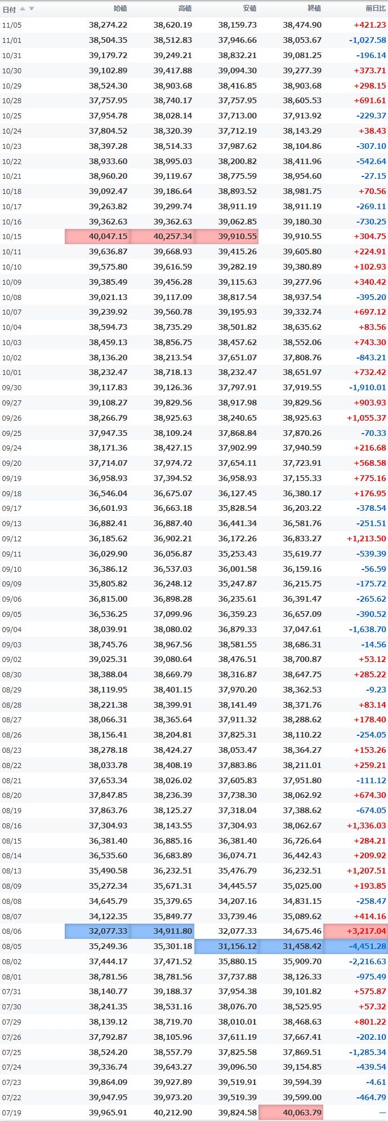Image resolution: width=388 pixels, height=1121 pixels.
Task: Select highlighted low value 31,156.12
Action: [226, 946]
